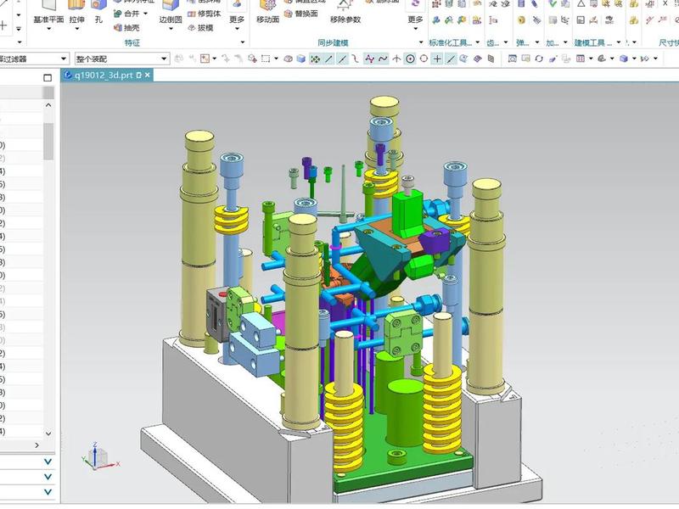
Task: Click the navigator scroll down arrow
Action: click(x=48, y=433)
